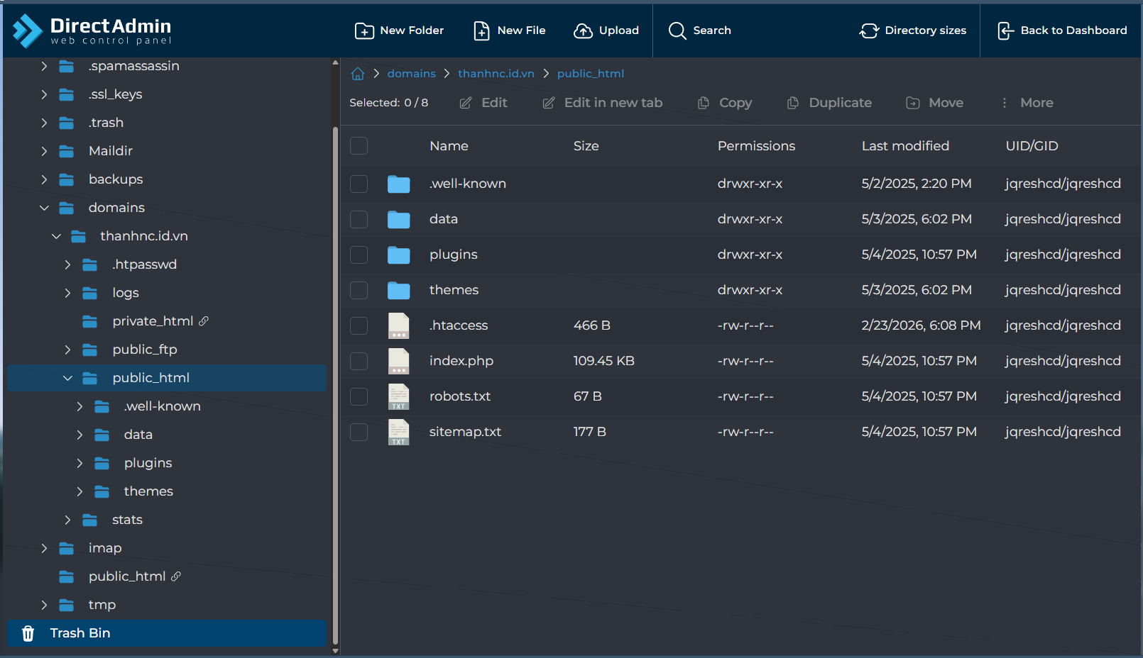The image size is (1143, 658).
Task: Click the Copy icon in action bar
Action: (704, 103)
